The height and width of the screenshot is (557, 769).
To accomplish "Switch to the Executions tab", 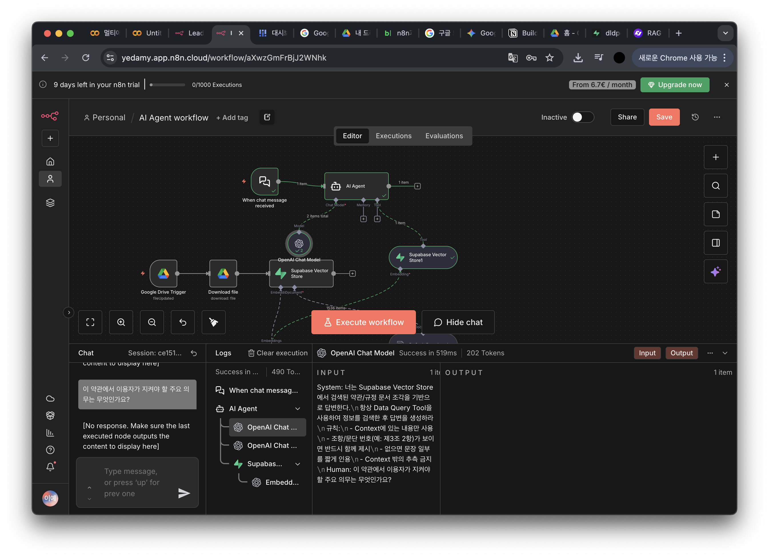I will point(393,136).
